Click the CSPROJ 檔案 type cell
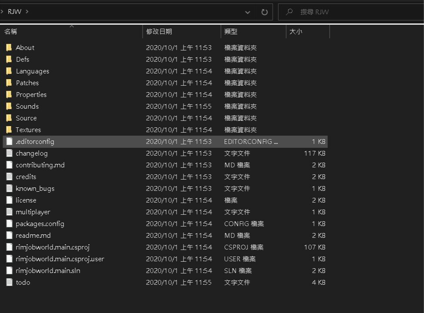The height and width of the screenshot is (313, 424). pyautogui.click(x=244, y=247)
